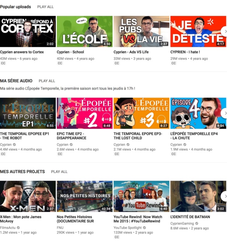Screen dimensions: 227x244
Task: Click CC badge under Cyprien - School
Action: pos(60,63)
